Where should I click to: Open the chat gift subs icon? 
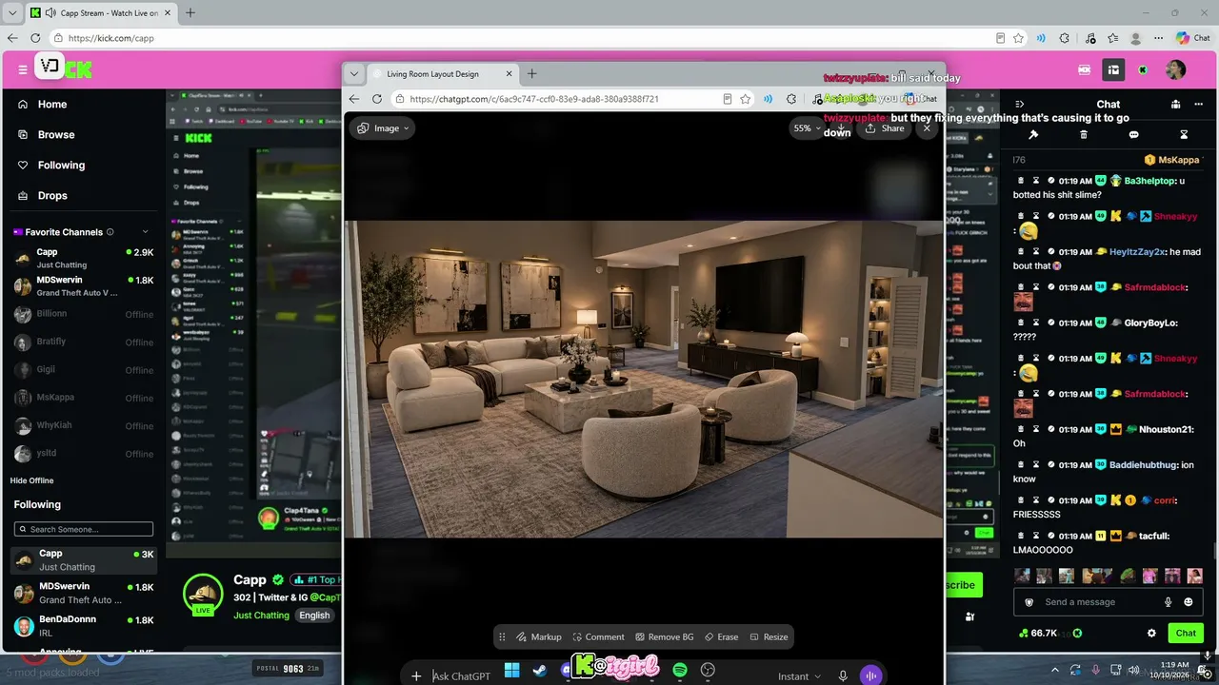tap(1175, 105)
